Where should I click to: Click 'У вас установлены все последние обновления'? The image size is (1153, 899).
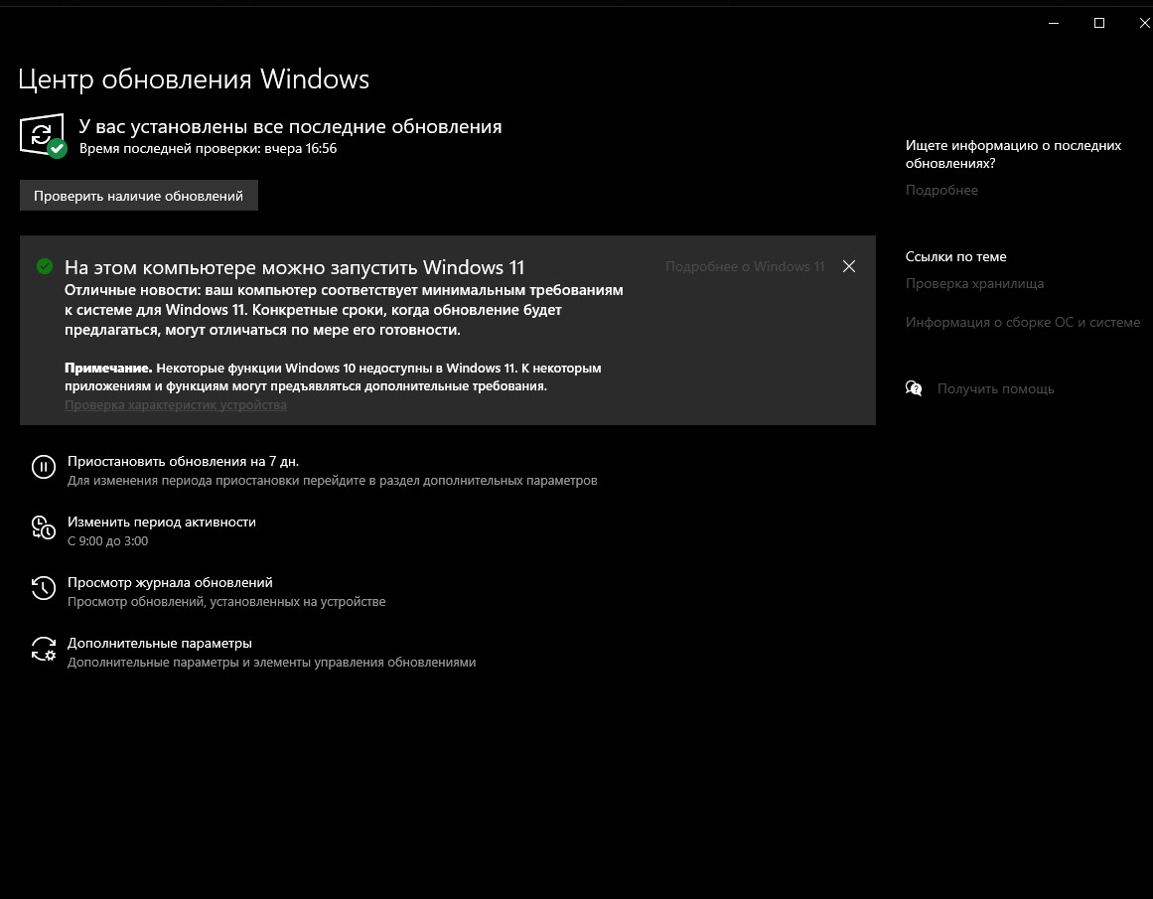click(x=290, y=126)
